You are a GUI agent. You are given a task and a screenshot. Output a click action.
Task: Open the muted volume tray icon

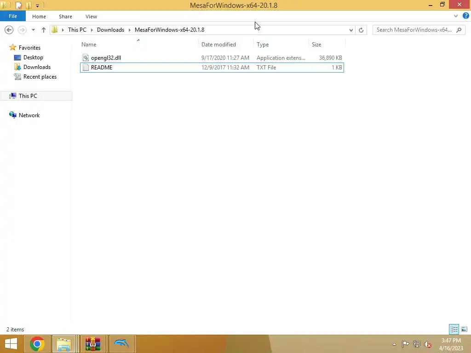coord(427,344)
